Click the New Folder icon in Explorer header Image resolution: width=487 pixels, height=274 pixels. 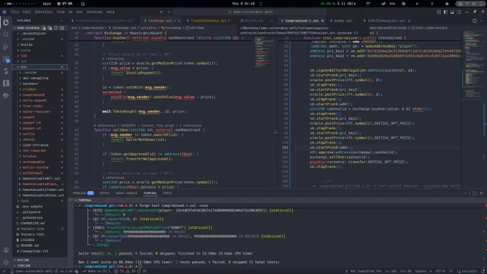click(x=49, y=28)
